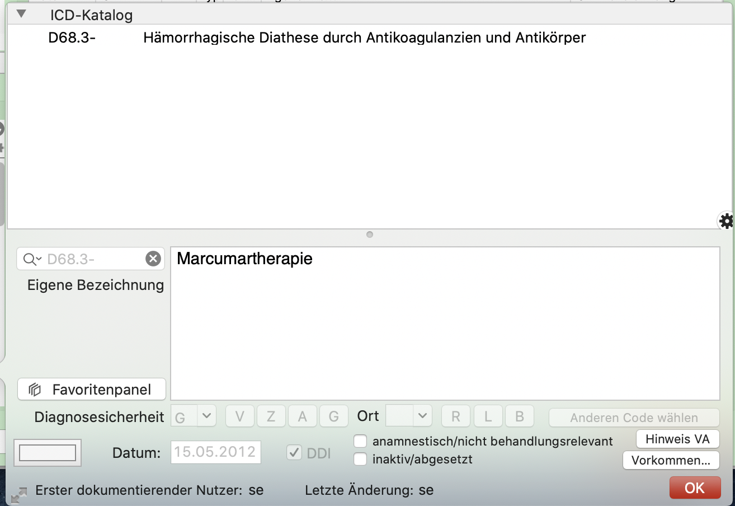Open the Ort dropdown

[x=409, y=416]
